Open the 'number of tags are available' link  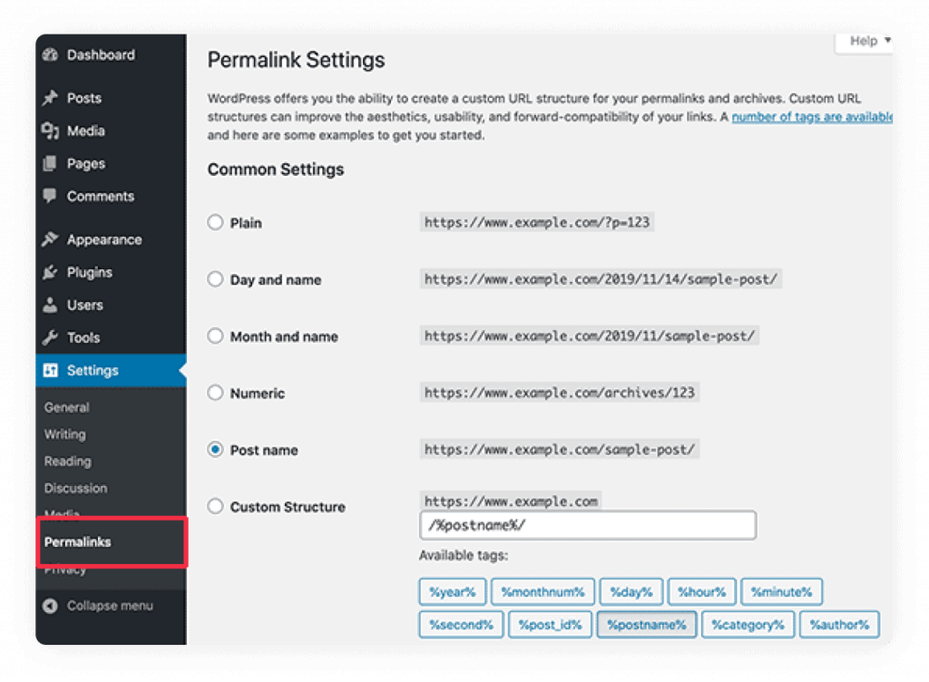812,117
